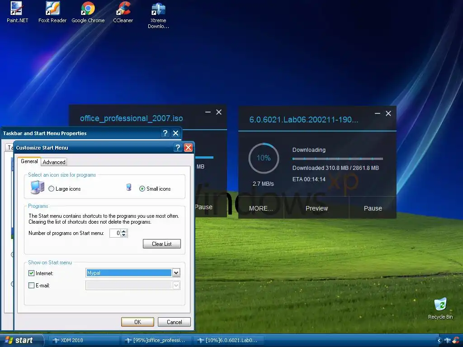Click the 2.7 MB/s speed text

point(263,184)
